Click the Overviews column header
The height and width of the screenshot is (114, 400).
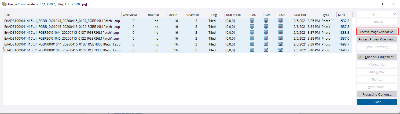pyautogui.click(x=133, y=15)
